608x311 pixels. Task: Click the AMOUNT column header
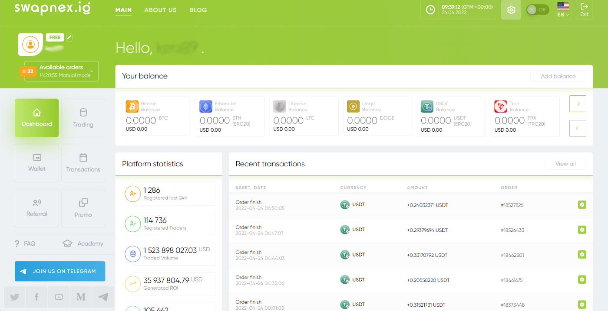coord(417,188)
